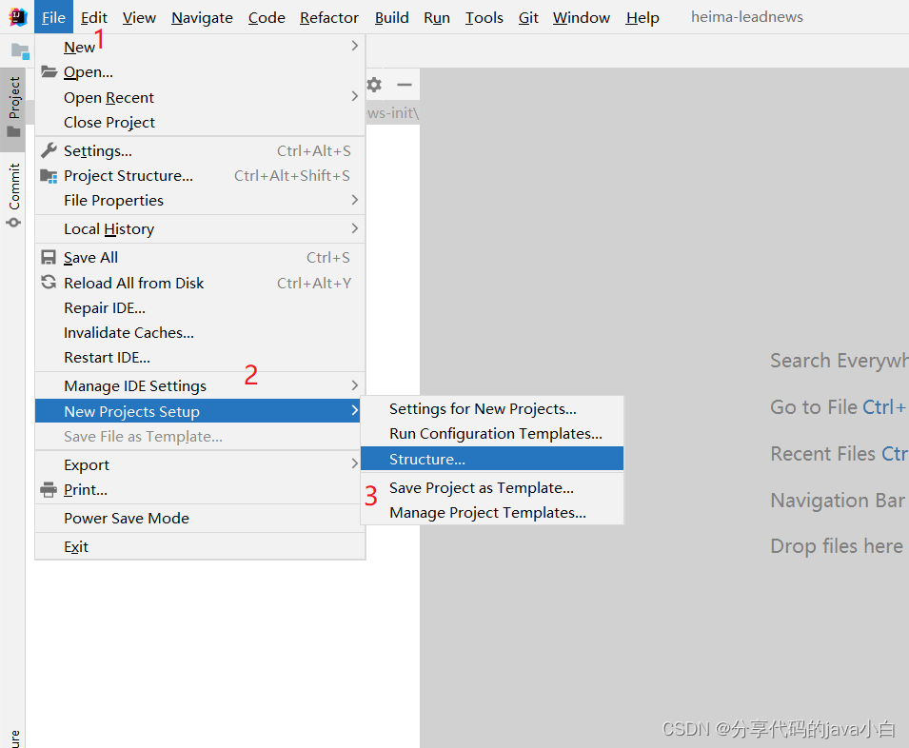Click the Commit icon in the left sidebar
The image size is (909, 748).
tap(13, 223)
